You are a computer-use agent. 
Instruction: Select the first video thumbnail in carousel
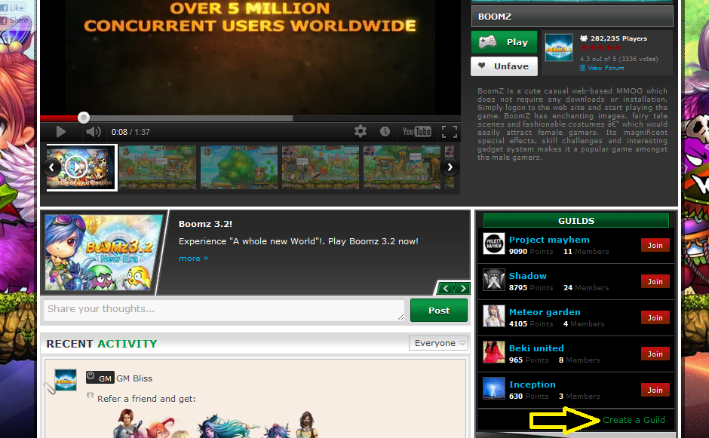(81, 167)
